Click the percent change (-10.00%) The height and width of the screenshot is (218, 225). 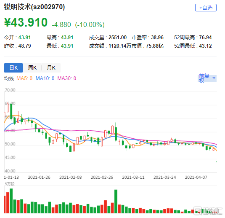point(90,24)
